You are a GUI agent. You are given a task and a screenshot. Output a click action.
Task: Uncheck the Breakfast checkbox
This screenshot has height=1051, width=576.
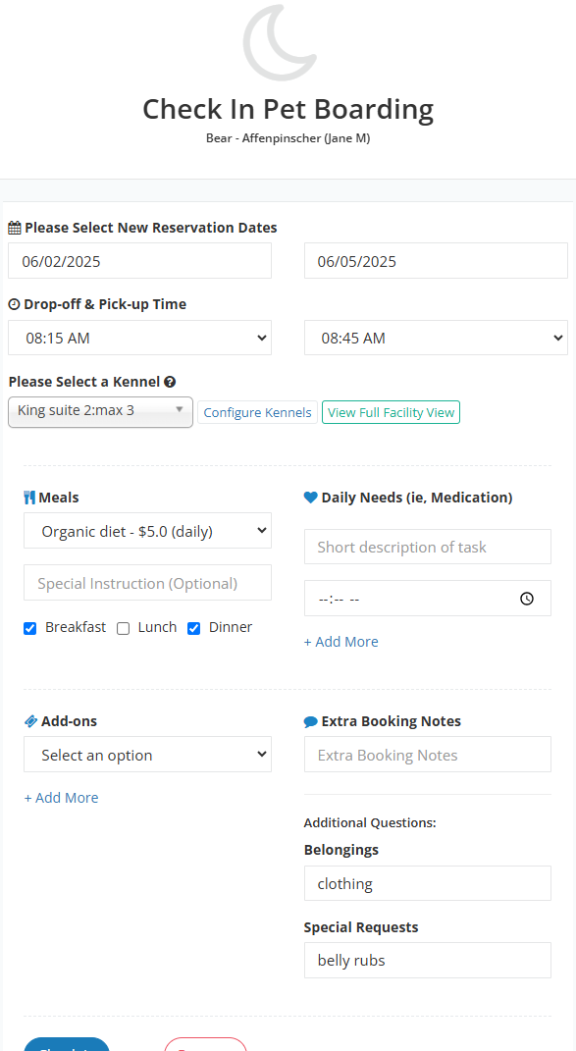(29, 629)
